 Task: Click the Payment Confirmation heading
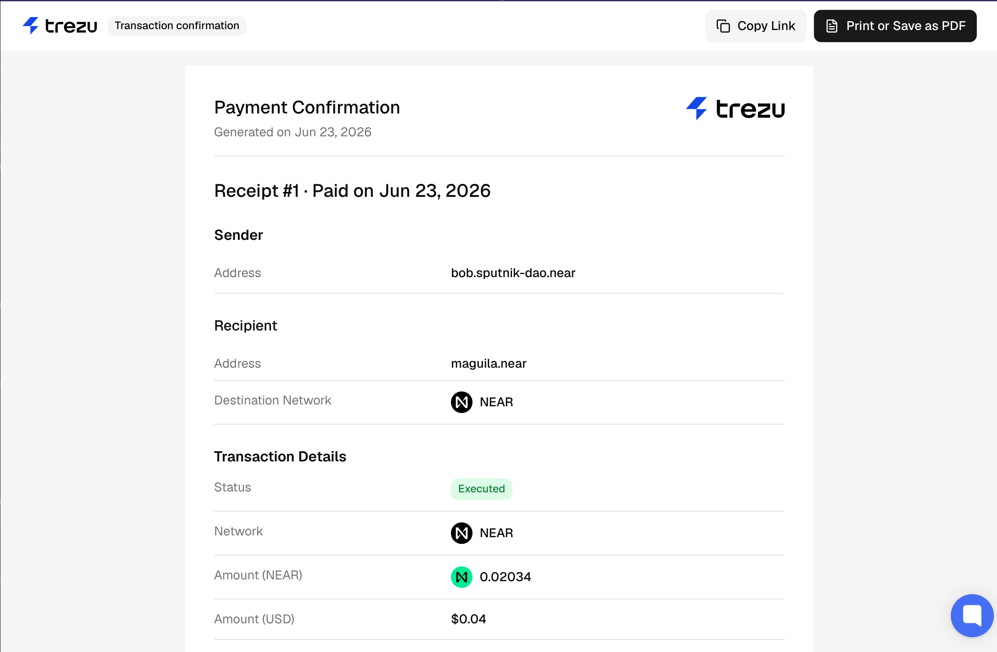[x=307, y=108]
